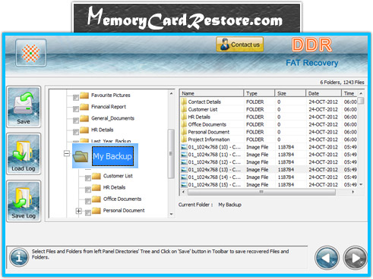Select Financial Report tree item label
The height and width of the screenshot is (279, 373).
pyautogui.click(x=109, y=107)
